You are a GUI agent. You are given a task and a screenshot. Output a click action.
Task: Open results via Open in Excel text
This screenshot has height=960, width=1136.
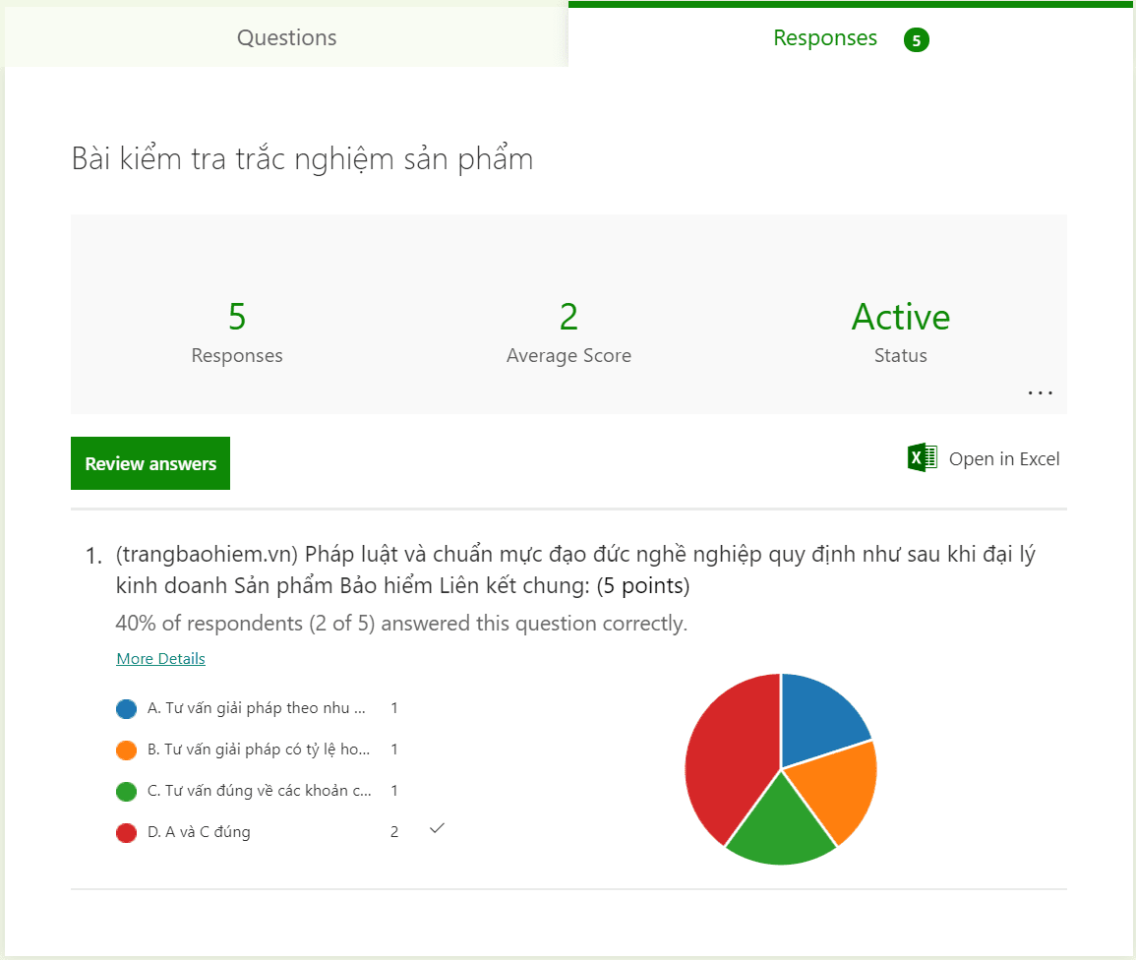1004,458
